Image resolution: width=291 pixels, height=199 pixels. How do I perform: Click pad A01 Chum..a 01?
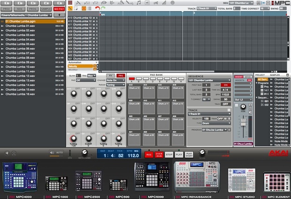[x=134, y=139]
